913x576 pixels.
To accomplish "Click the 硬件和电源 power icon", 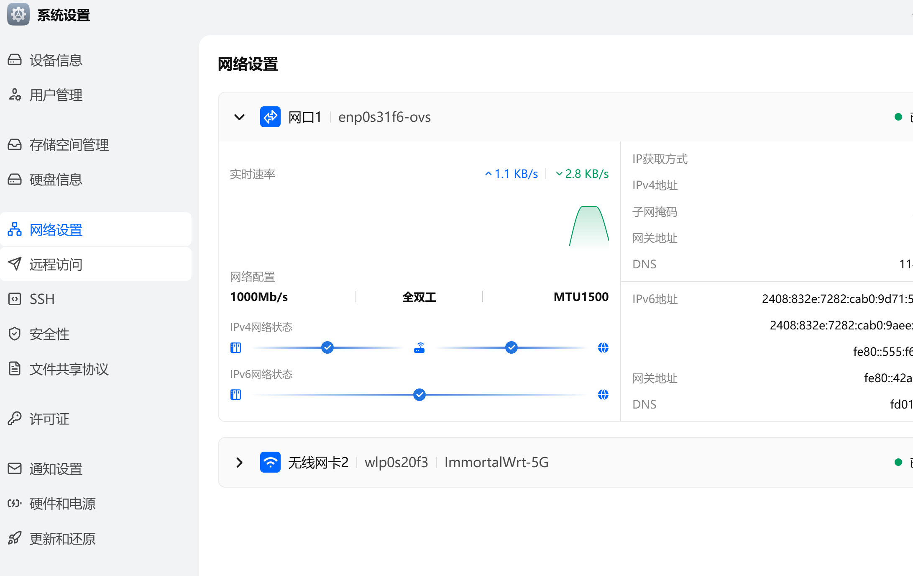I will point(14,504).
